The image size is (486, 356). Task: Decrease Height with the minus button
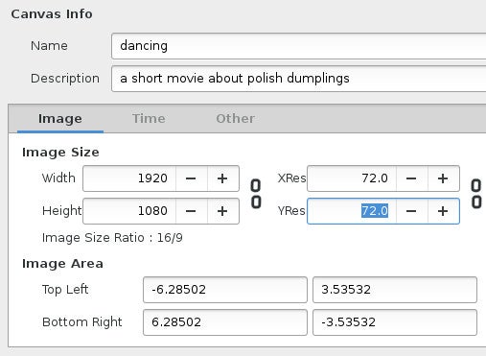click(x=191, y=211)
